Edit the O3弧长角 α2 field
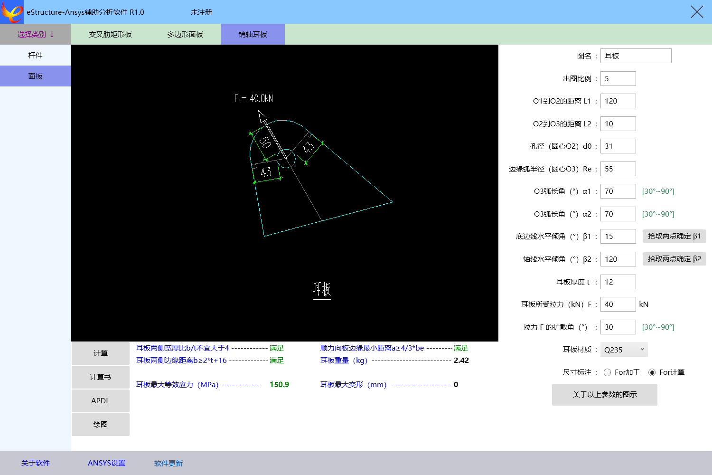Viewport: 712px width, 475px height. pos(618,214)
